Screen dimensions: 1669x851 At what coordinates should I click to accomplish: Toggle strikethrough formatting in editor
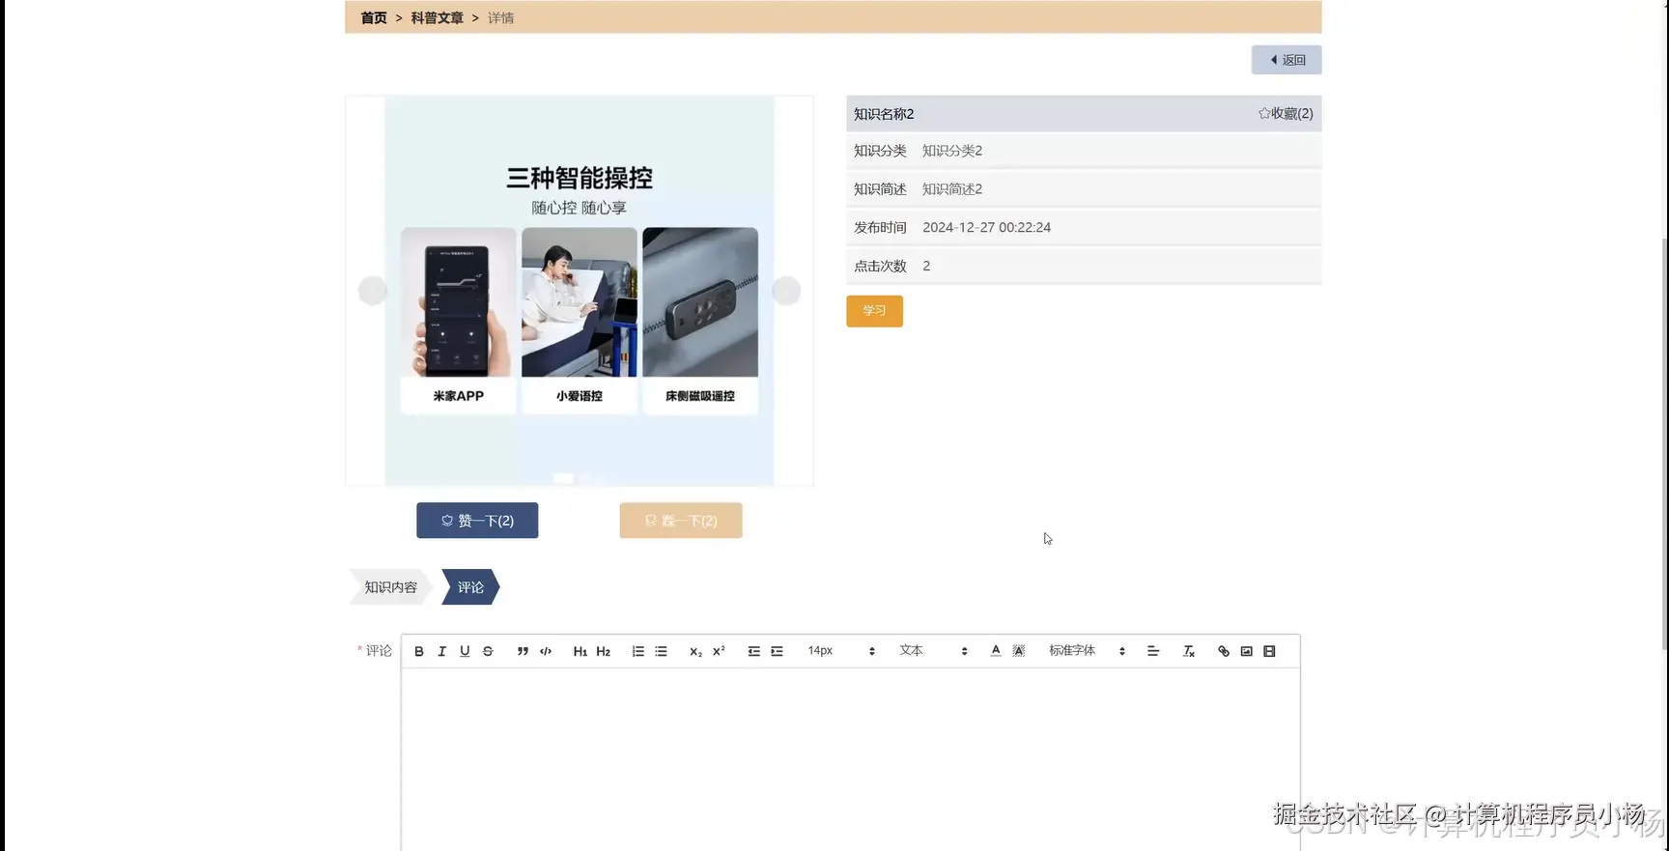488,651
